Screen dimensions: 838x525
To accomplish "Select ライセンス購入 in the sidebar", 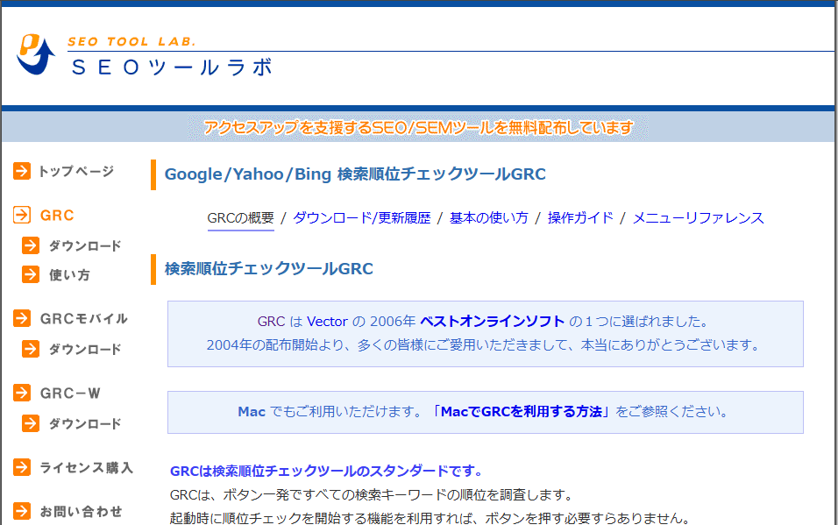I will (x=86, y=468).
